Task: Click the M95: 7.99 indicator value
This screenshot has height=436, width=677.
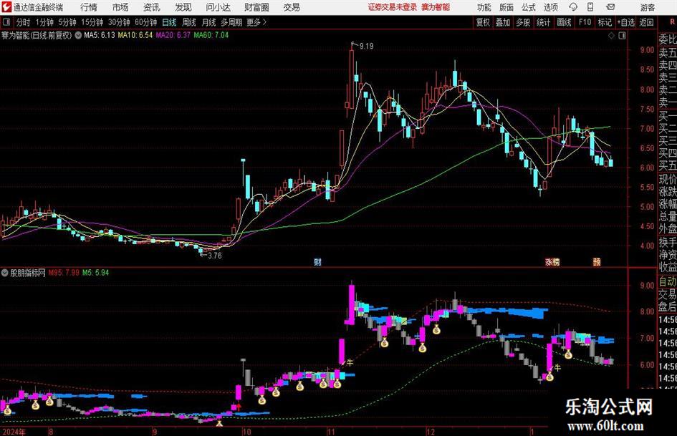Action: [64, 273]
